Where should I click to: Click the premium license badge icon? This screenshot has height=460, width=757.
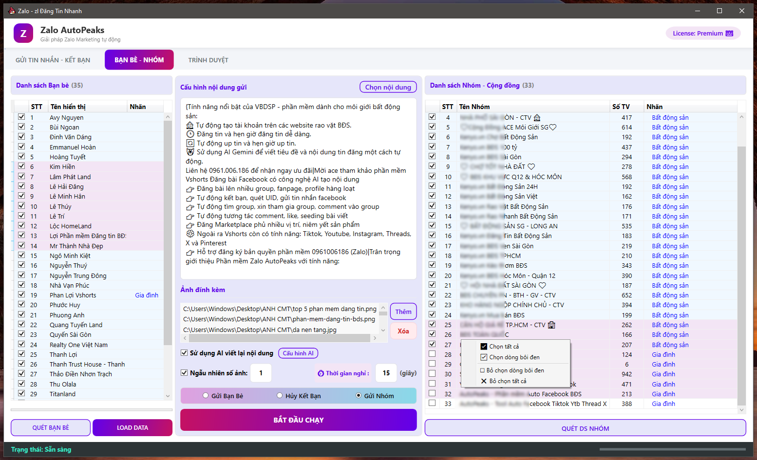[x=729, y=34]
